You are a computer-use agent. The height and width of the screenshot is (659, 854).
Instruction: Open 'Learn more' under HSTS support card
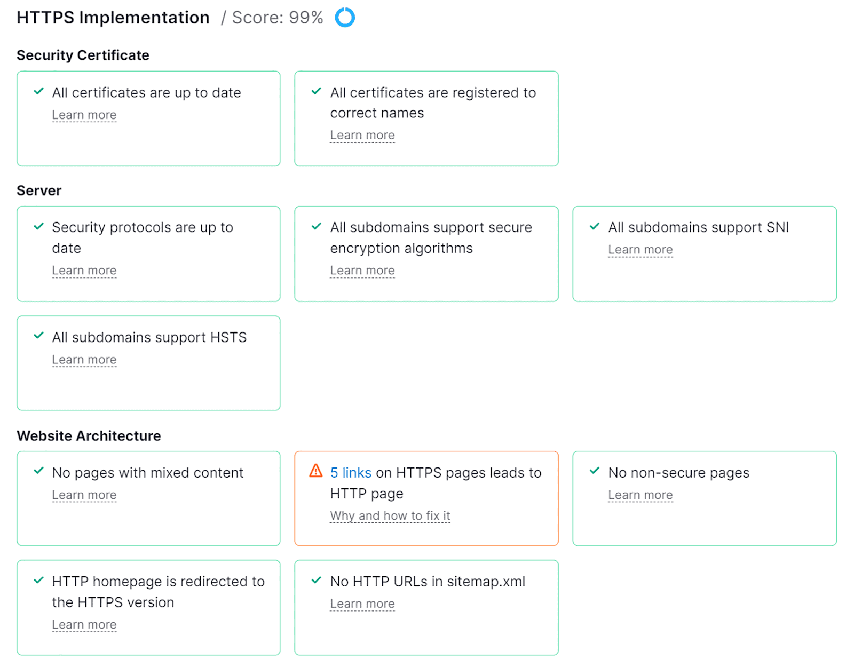click(84, 359)
